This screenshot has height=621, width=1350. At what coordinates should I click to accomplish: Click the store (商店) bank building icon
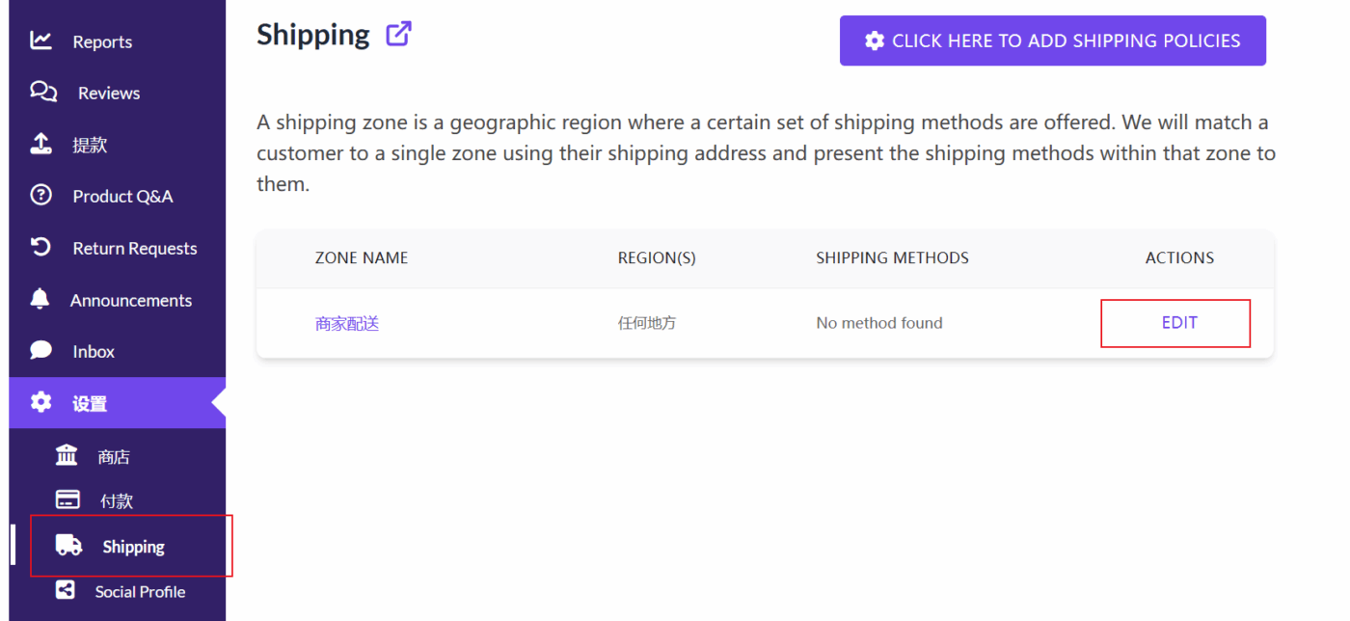coord(67,455)
